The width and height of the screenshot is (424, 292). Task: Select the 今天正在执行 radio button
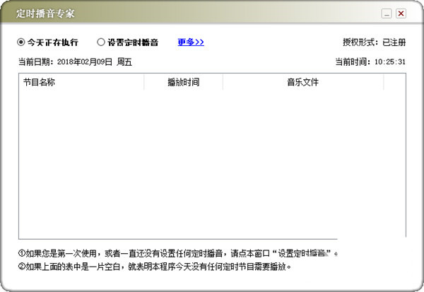tap(22, 42)
